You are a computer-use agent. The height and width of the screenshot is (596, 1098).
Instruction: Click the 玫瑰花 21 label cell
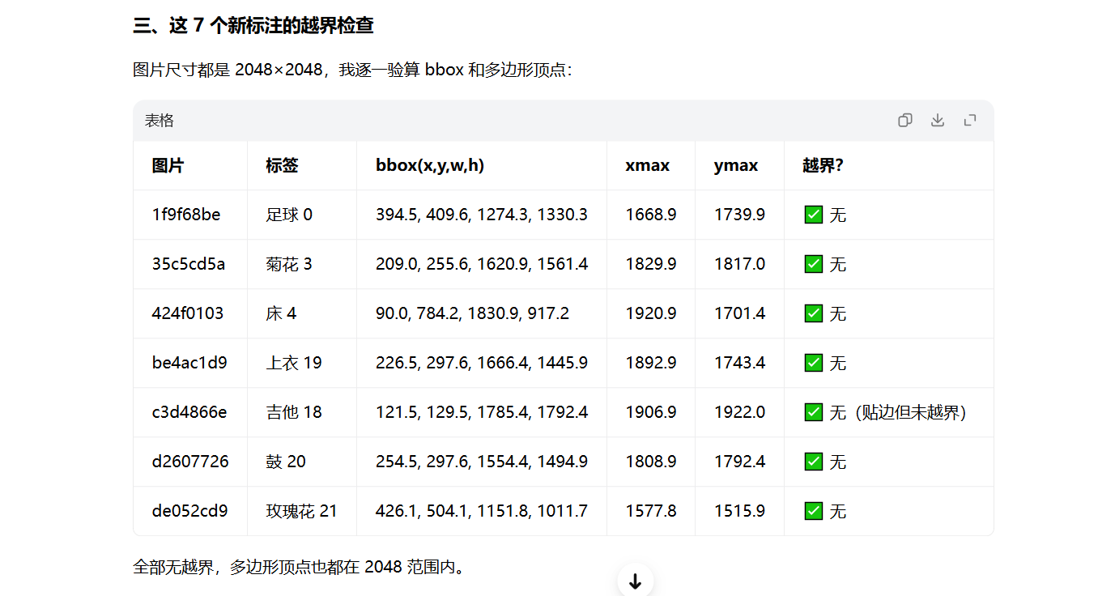(x=301, y=511)
